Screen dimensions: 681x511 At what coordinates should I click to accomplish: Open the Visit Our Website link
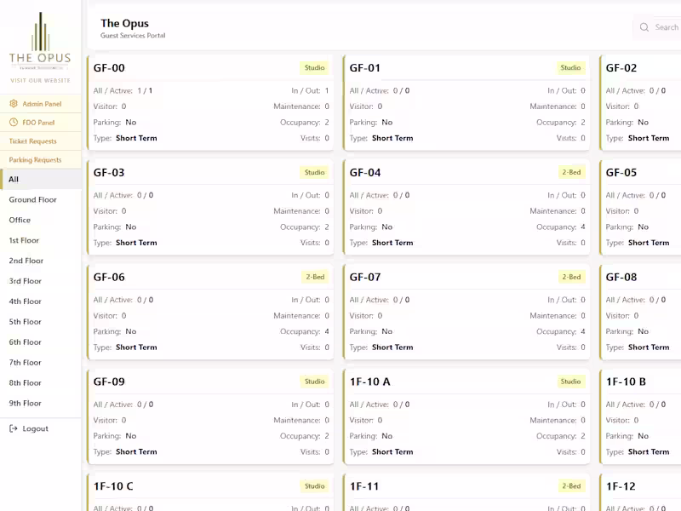[40, 80]
